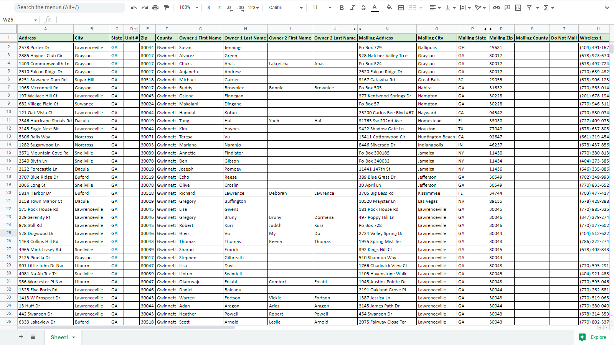Click the Insert link icon
The height and width of the screenshot is (345, 614).
[x=496, y=8]
